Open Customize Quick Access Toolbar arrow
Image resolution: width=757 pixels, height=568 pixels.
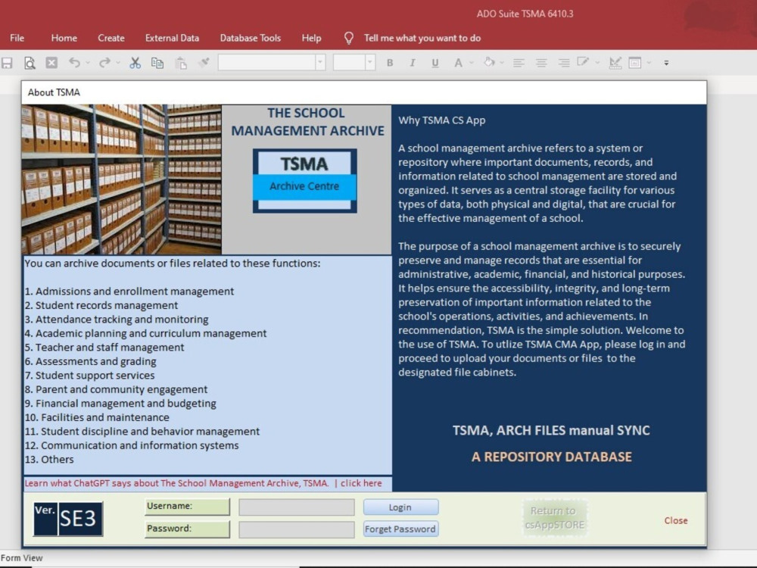coord(666,63)
